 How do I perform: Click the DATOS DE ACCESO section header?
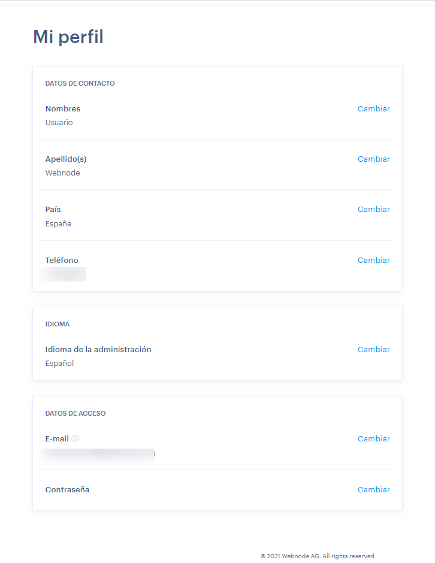click(75, 413)
